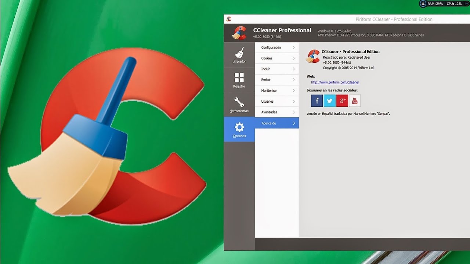Screen dimensions: 470x264
Task: Click the 'RAM: 29%' readout
Action: click(x=435, y=4)
